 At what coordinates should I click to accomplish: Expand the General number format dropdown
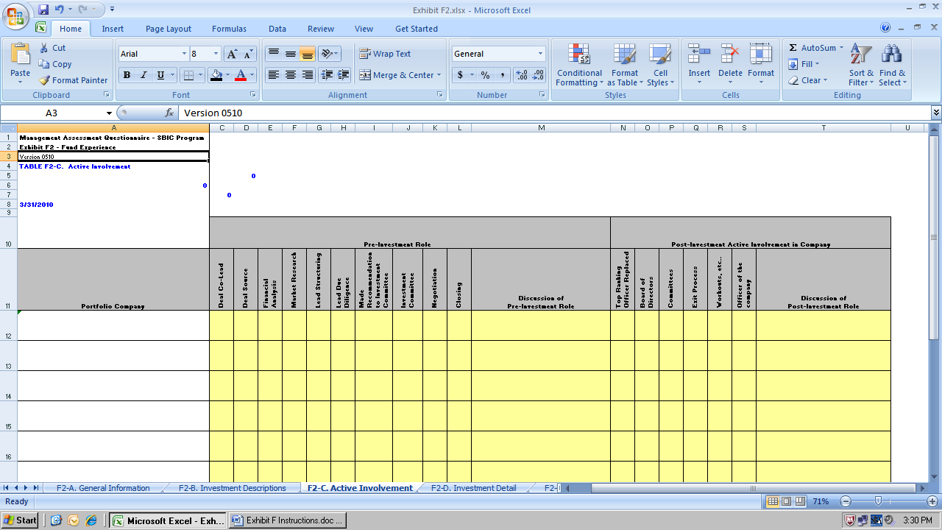pyautogui.click(x=540, y=54)
